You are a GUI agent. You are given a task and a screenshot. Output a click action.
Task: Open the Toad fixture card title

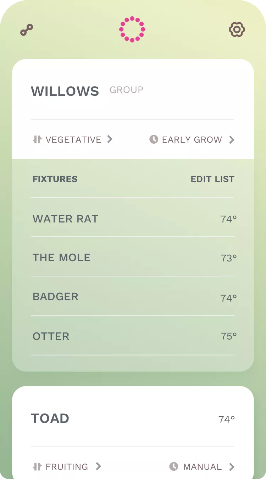(x=50, y=419)
